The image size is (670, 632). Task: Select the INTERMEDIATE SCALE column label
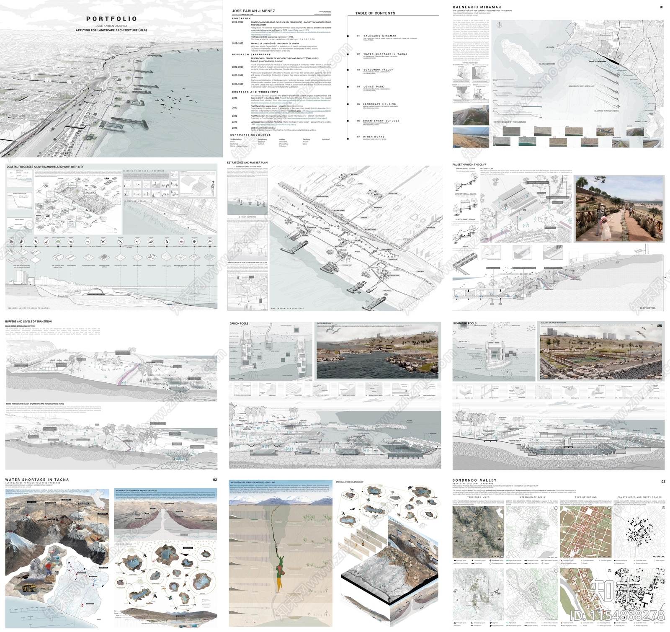tap(532, 497)
